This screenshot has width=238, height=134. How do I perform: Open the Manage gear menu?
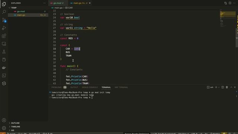click(x=4, y=128)
